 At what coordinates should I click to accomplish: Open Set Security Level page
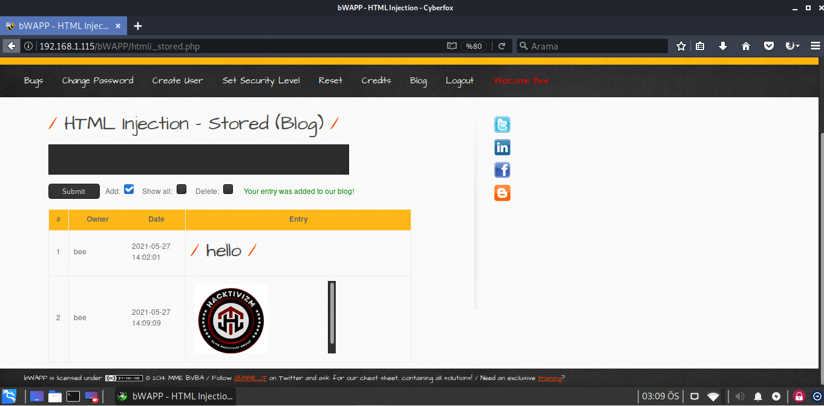click(261, 81)
